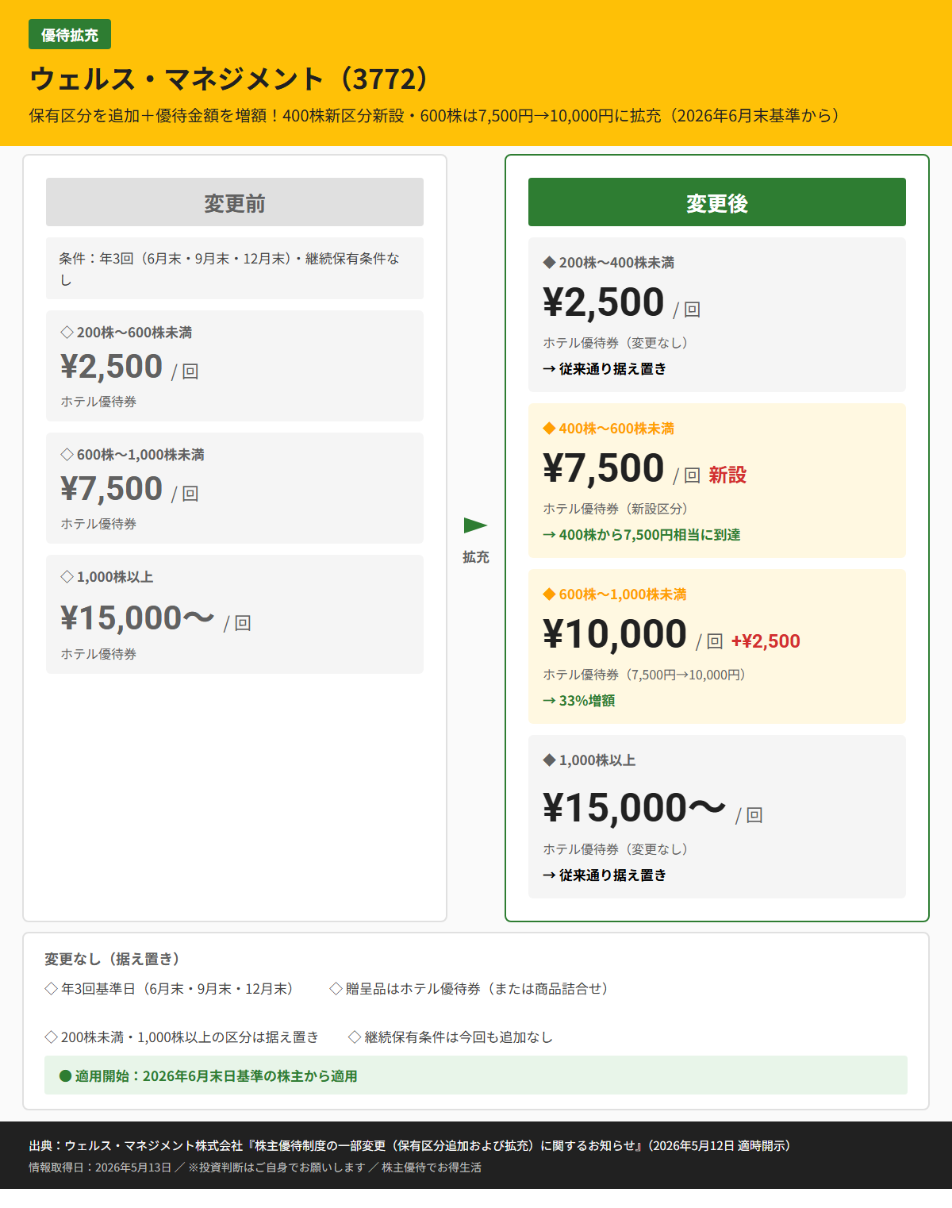
Task: Click ホテル優待券（新設区分） text
Action: click(616, 509)
